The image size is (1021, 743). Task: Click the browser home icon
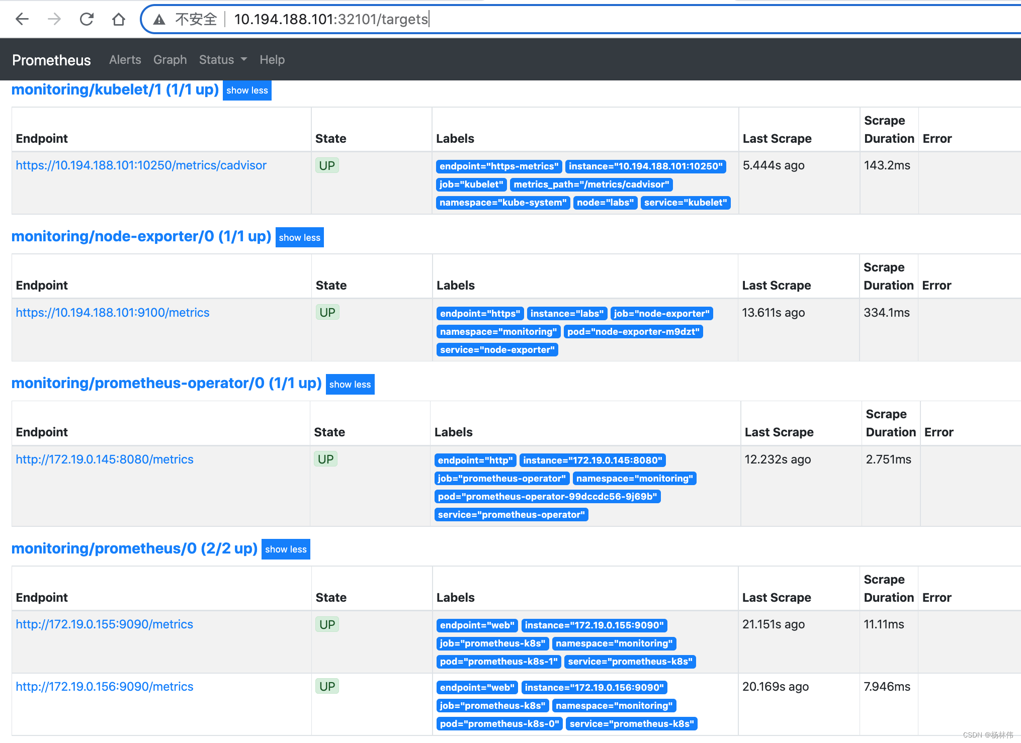click(119, 19)
